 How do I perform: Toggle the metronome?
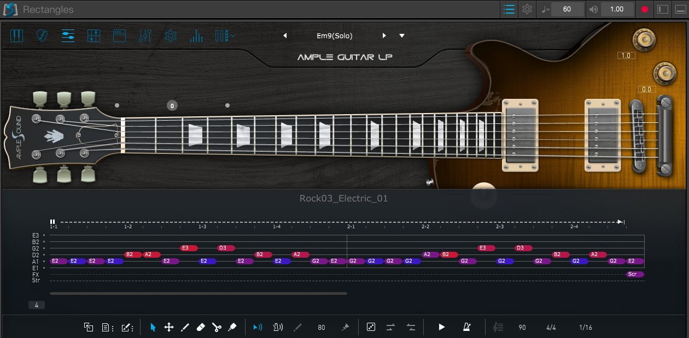click(x=466, y=327)
